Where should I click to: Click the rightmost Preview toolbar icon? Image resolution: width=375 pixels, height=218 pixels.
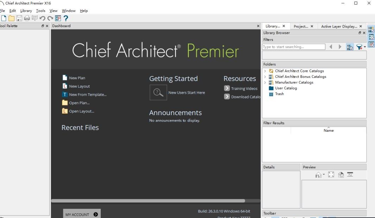point(350,174)
